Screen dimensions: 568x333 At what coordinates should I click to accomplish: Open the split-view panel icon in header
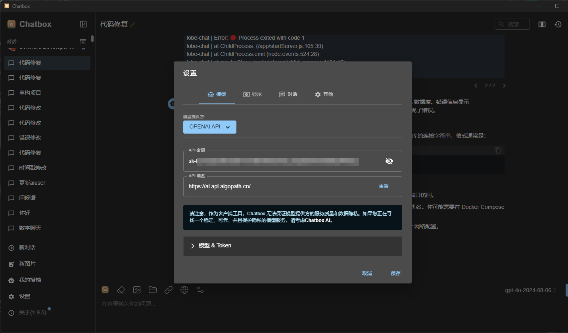click(x=542, y=24)
